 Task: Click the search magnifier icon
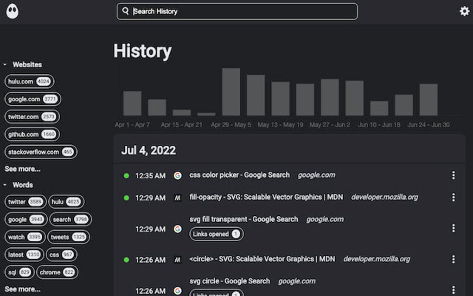(125, 11)
